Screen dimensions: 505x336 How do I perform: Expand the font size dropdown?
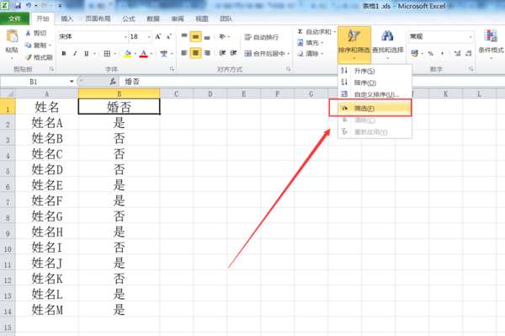(x=149, y=37)
